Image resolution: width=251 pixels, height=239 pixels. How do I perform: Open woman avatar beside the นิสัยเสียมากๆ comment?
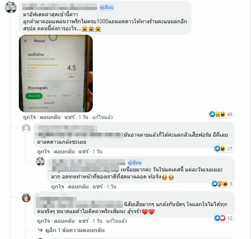tap(26, 198)
